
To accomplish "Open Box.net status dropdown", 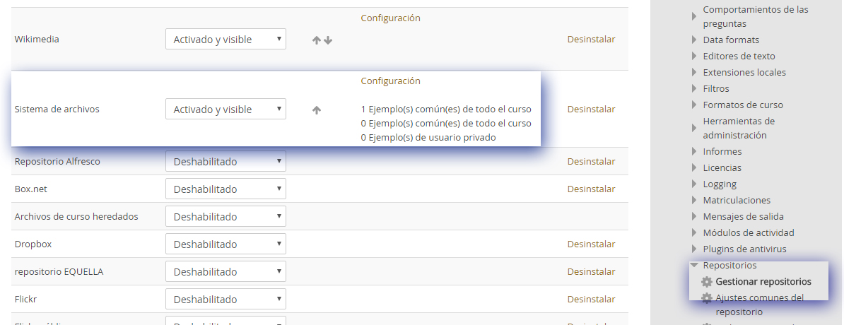I will [225, 189].
